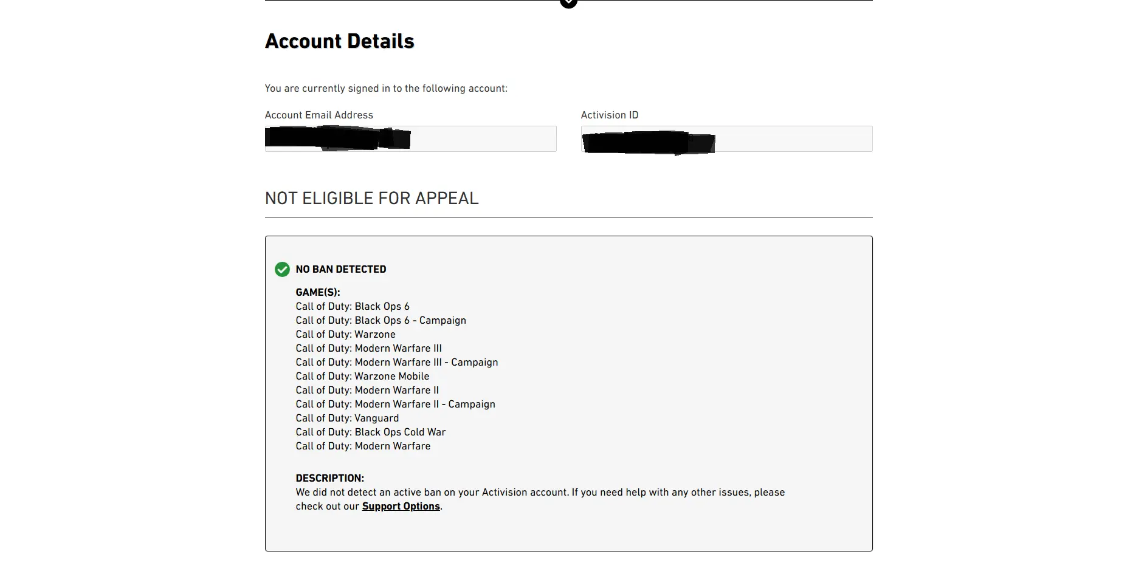Image resolution: width=1133 pixels, height=577 pixels.
Task: Click Call of Duty: Modern Warfare III entry
Action: click(368, 349)
